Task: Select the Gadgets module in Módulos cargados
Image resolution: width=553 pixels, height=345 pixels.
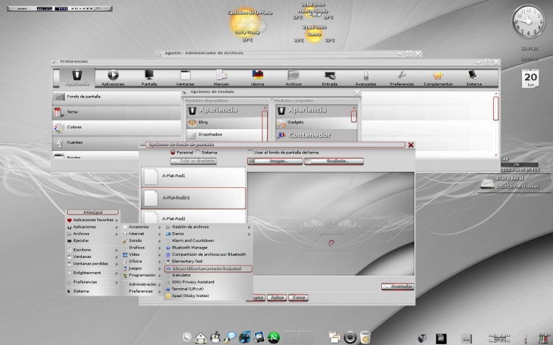Action: click(313, 122)
